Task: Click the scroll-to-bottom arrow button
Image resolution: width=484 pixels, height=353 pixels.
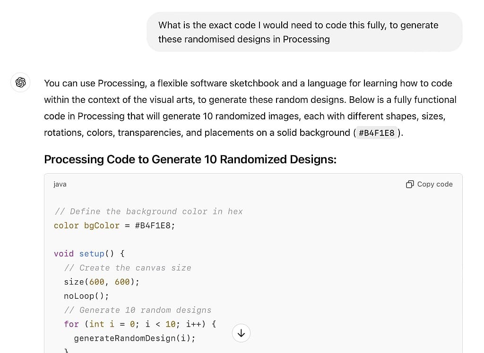Action: (x=241, y=333)
